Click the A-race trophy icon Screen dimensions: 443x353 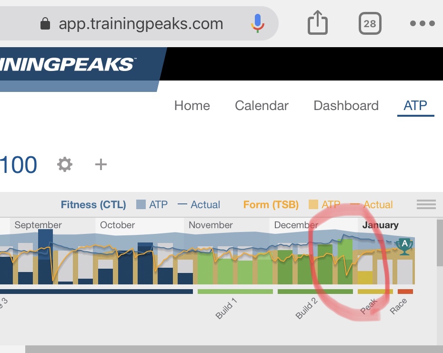coord(404,246)
